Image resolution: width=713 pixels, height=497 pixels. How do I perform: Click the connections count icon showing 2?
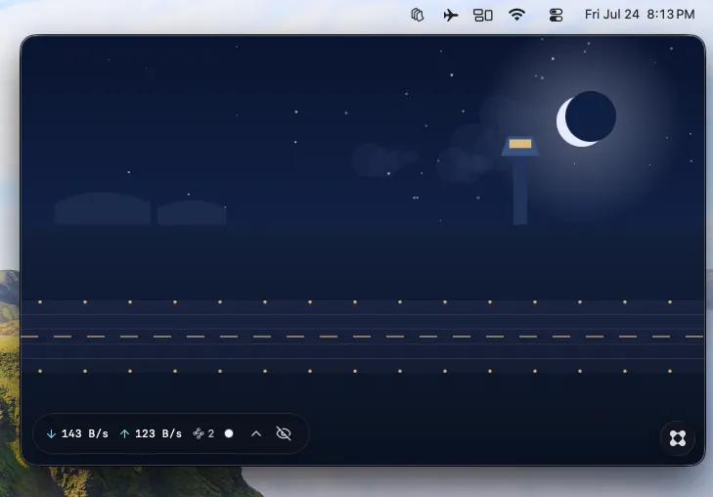click(203, 433)
